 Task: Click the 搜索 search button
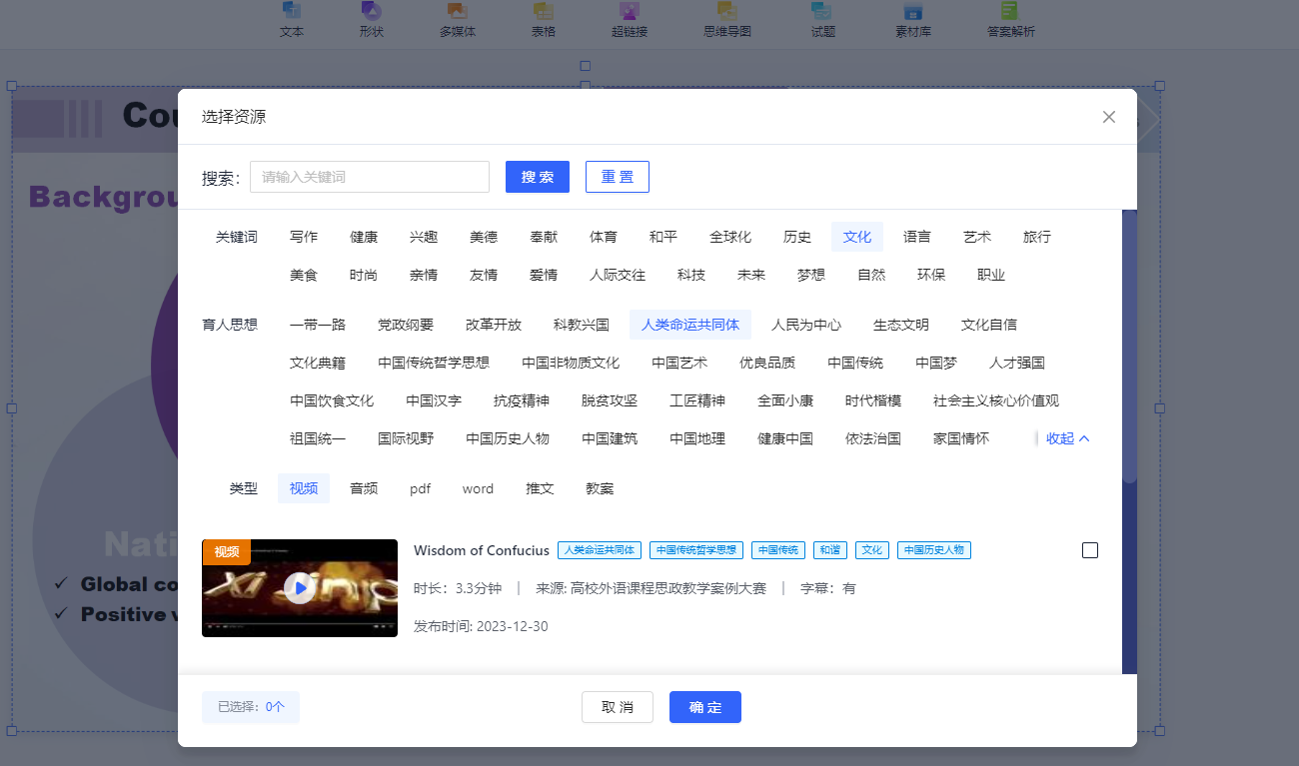click(538, 177)
